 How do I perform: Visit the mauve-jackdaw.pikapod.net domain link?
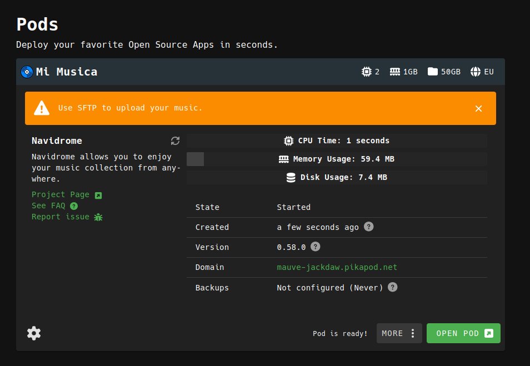337,267
